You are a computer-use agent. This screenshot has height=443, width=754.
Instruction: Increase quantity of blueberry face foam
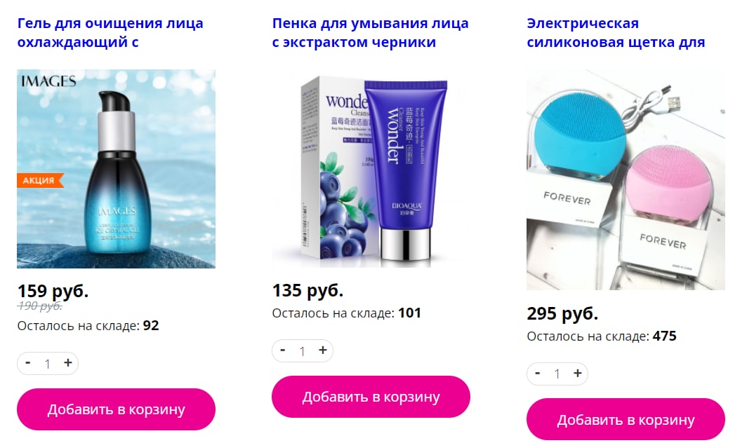[x=323, y=350]
